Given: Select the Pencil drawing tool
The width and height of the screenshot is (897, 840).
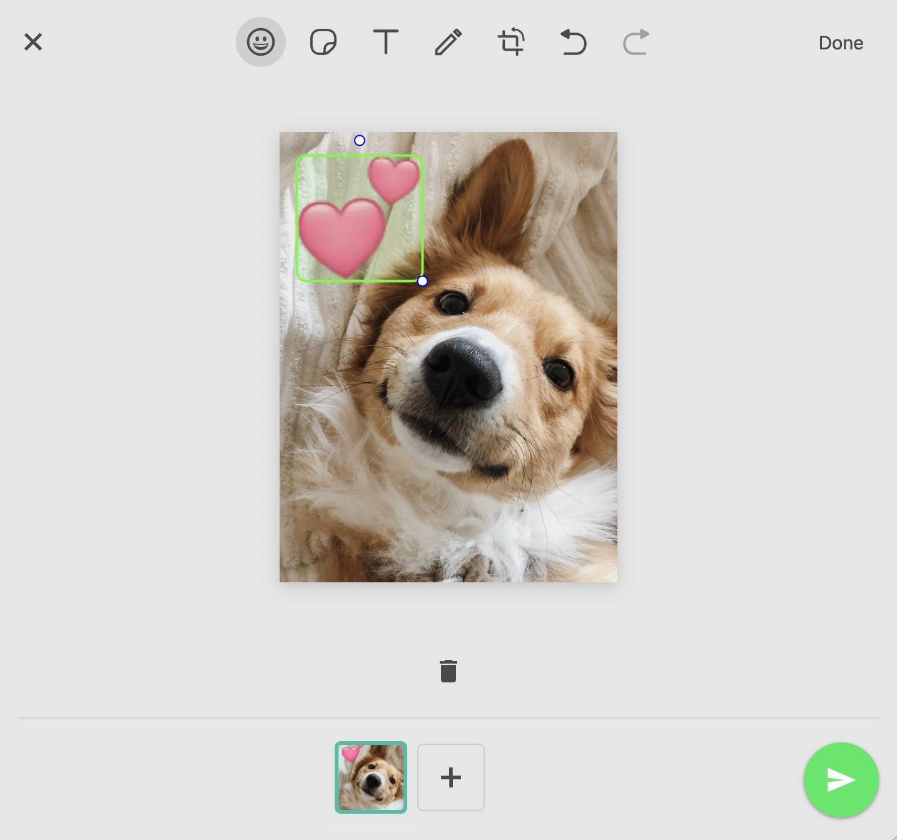Looking at the screenshot, I should tap(448, 42).
